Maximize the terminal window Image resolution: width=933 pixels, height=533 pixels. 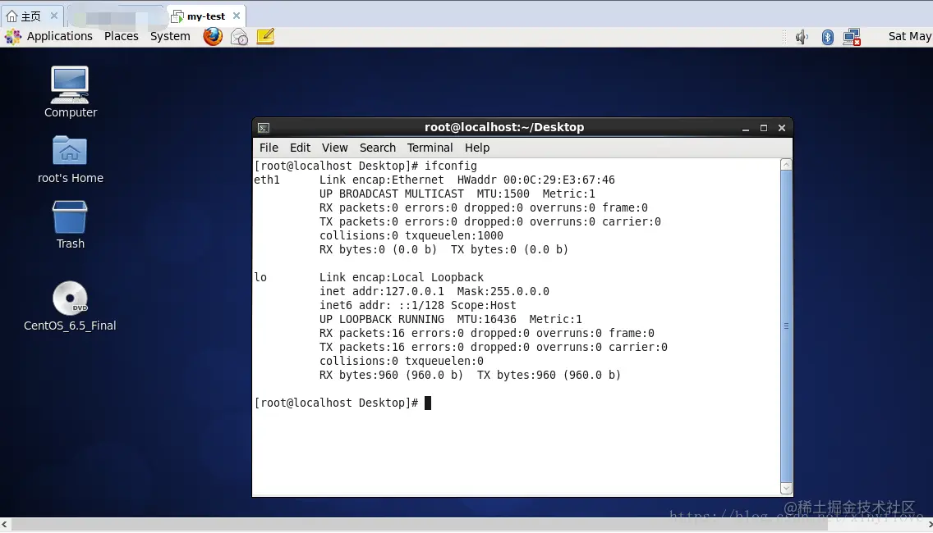[x=764, y=129]
